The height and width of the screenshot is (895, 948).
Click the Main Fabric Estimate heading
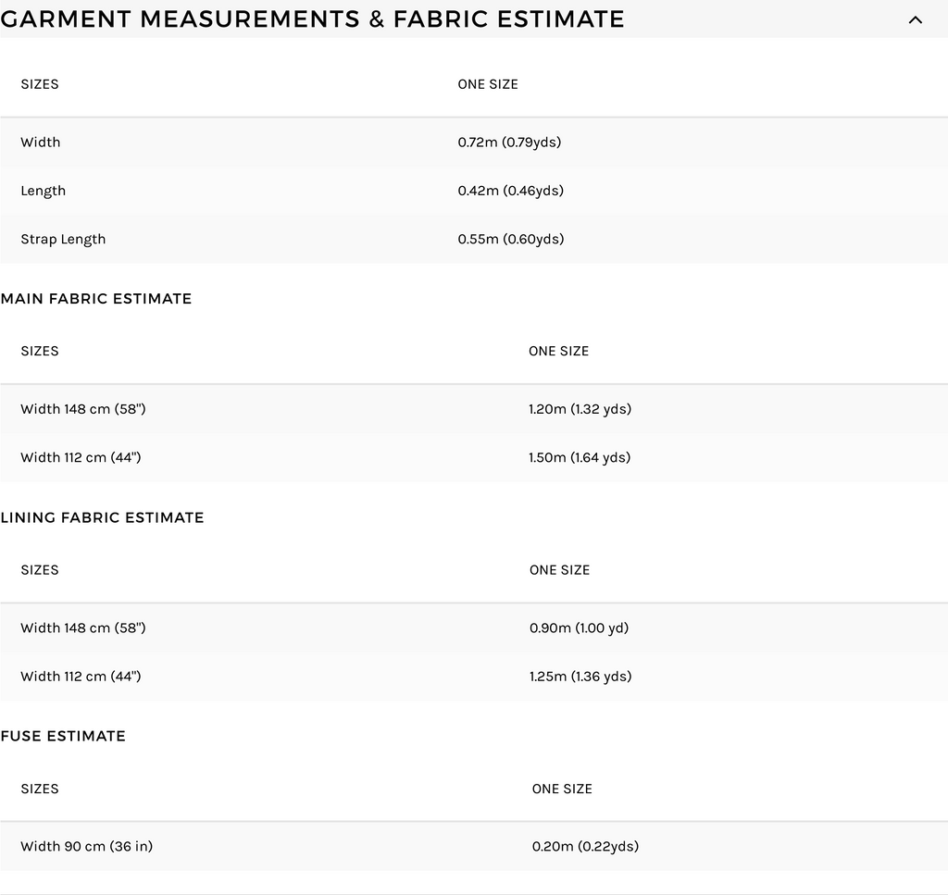point(96,299)
